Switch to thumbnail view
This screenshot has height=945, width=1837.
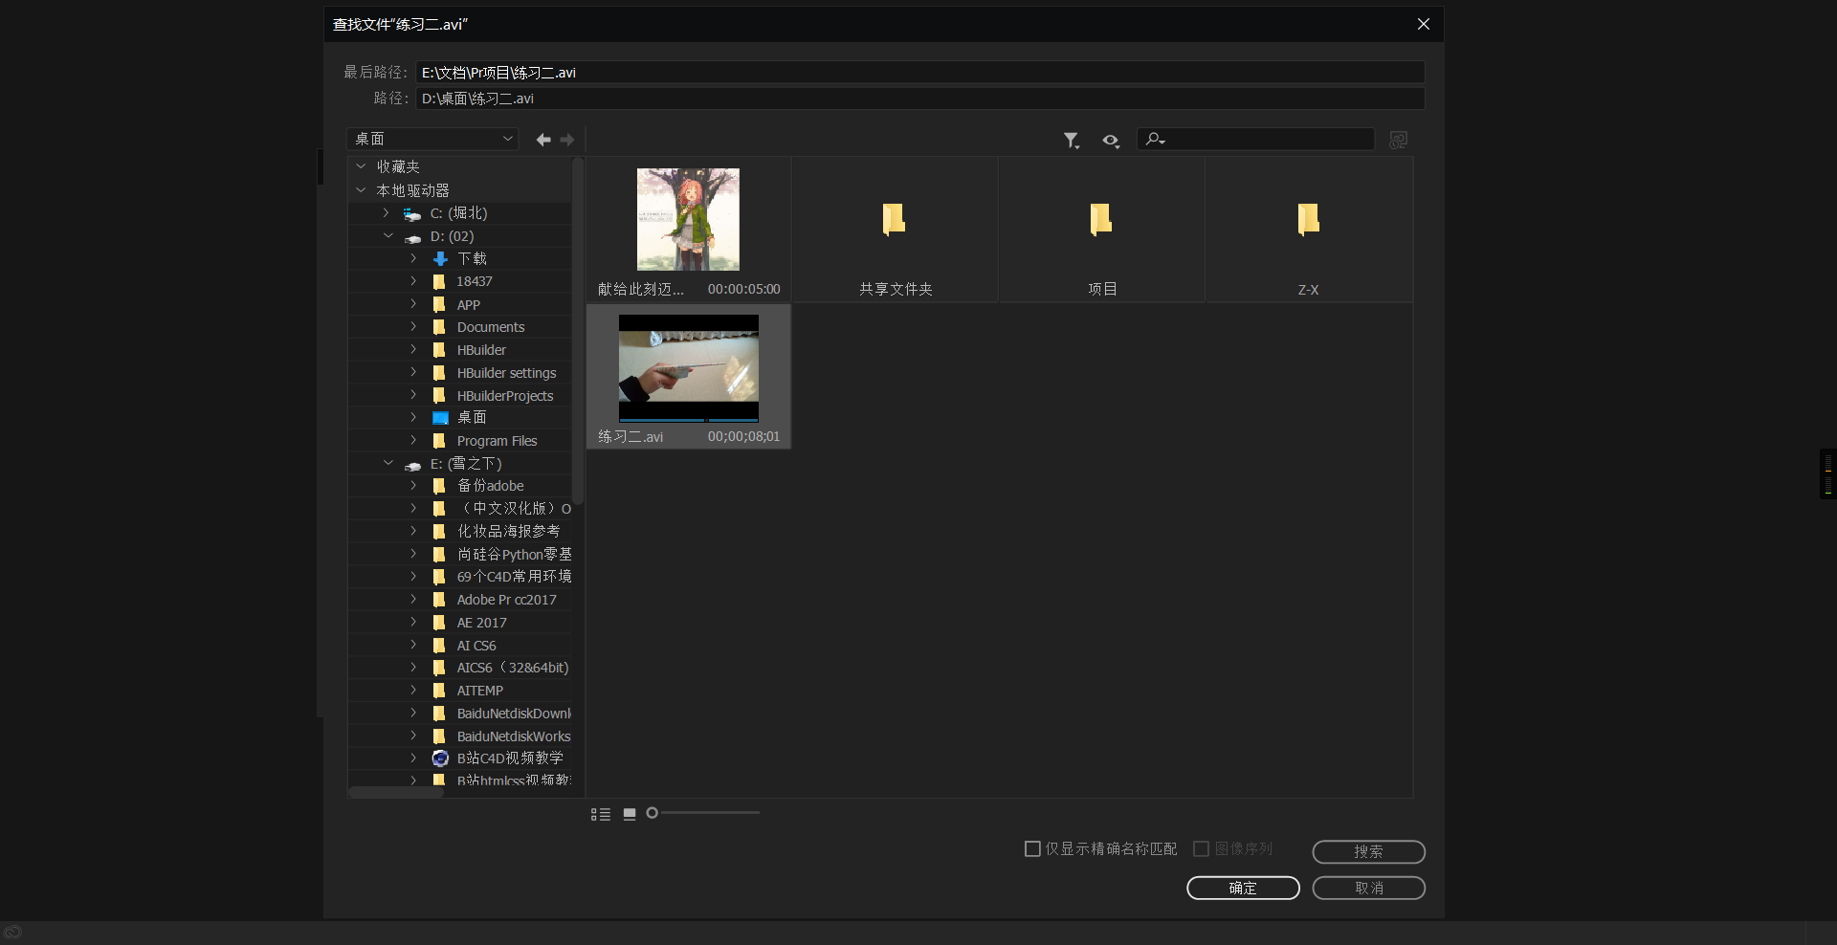(630, 814)
